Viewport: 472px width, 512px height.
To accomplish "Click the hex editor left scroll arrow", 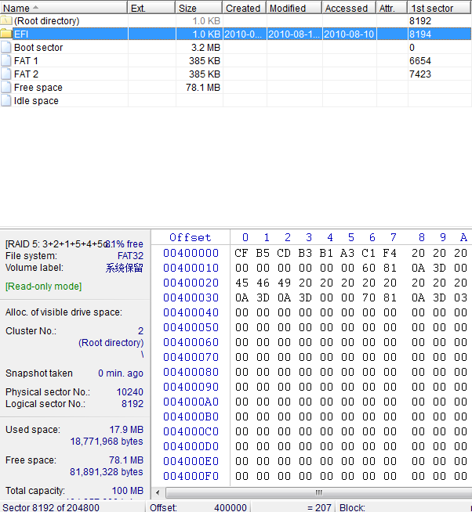I will 158,492.
